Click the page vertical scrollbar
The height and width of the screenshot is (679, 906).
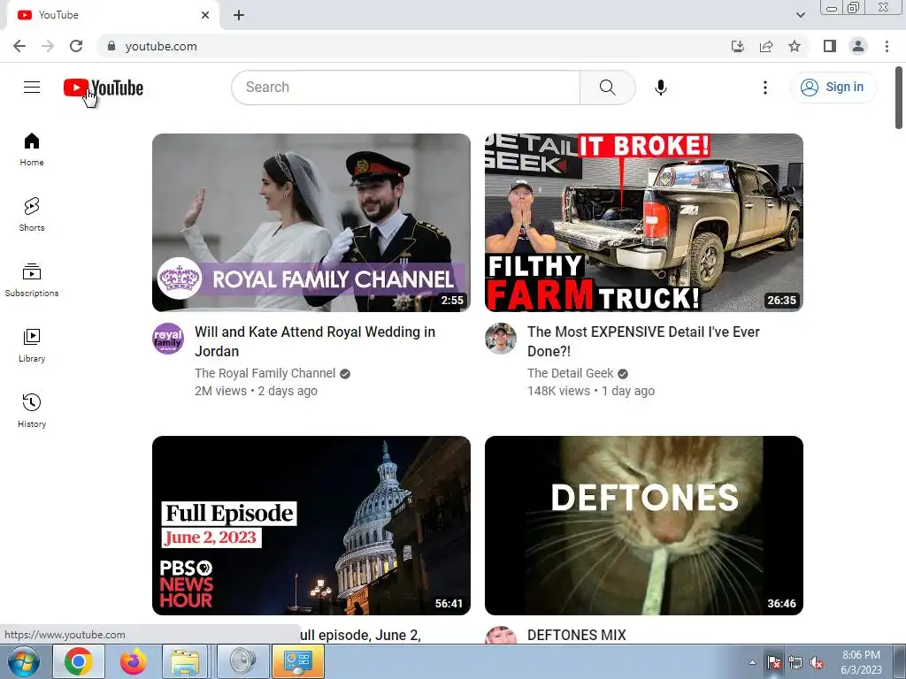click(x=899, y=97)
